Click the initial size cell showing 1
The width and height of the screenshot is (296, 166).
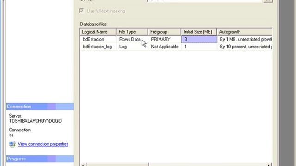[199, 47]
